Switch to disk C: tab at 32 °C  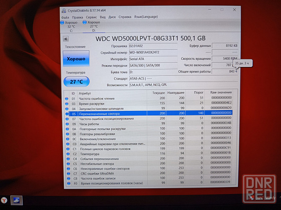[69, 26]
